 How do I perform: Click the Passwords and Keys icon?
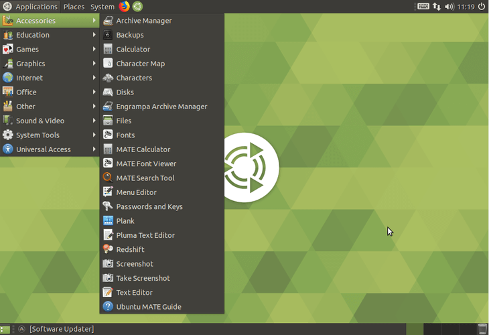pos(108,206)
